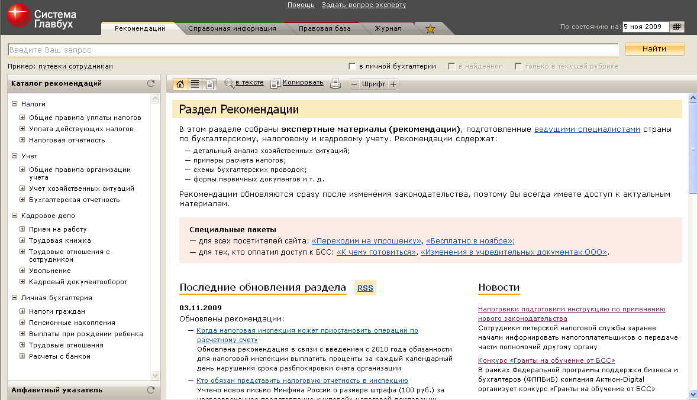Open the Справочная информация tab

pyautogui.click(x=232, y=28)
